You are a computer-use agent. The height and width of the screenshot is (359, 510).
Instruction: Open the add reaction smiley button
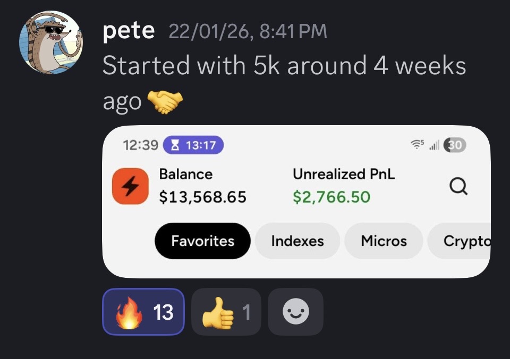(295, 312)
